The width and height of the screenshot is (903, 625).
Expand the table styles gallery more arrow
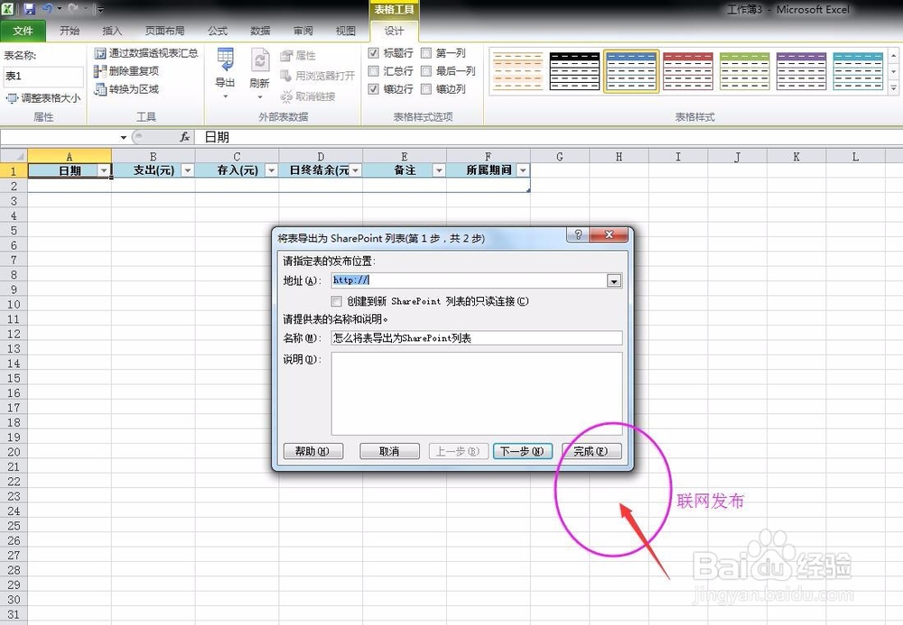[x=893, y=88]
